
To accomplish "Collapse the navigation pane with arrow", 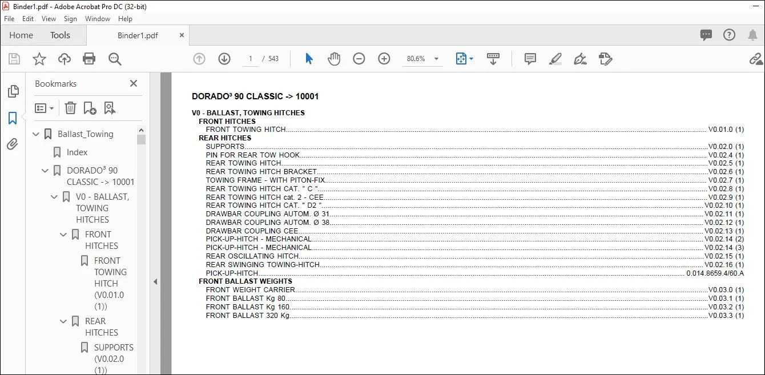I will pos(155,281).
